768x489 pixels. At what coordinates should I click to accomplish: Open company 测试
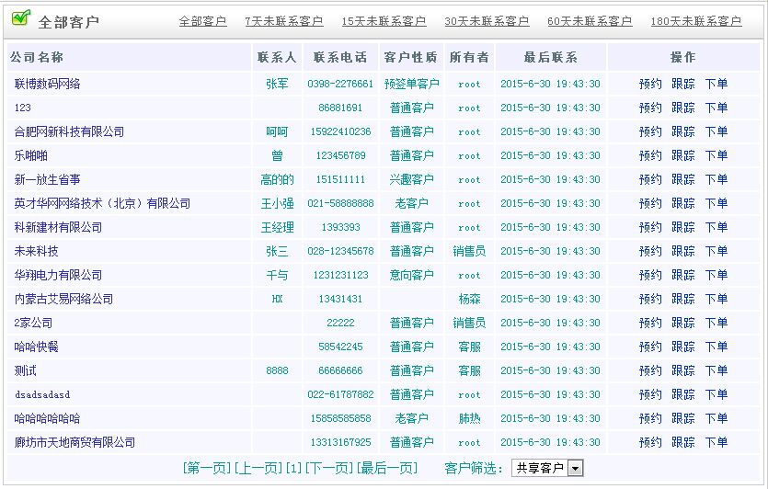click(x=26, y=371)
